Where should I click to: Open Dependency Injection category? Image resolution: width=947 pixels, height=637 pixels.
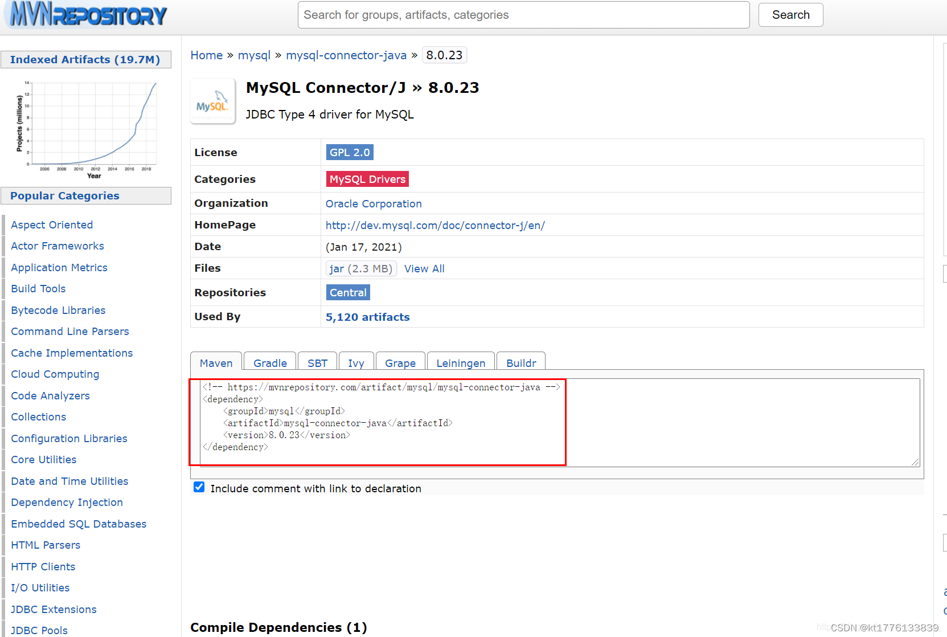67,502
